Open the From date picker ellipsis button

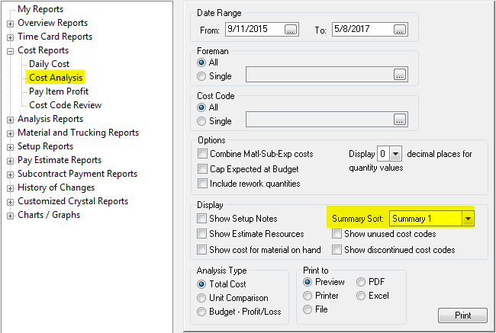tap(291, 30)
